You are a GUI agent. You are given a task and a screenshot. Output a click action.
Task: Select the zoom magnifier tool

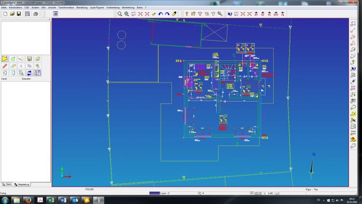(x=120, y=14)
